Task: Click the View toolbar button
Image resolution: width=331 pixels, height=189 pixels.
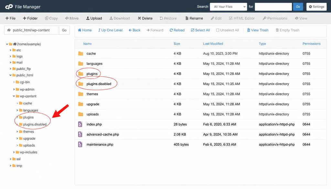Action: 301,18
